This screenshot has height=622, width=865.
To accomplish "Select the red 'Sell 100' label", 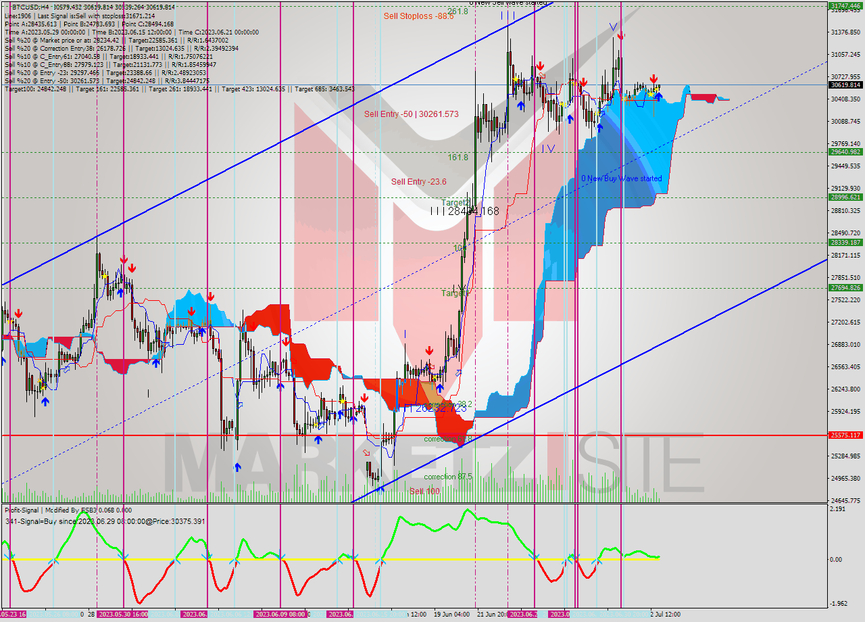I will [424, 491].
